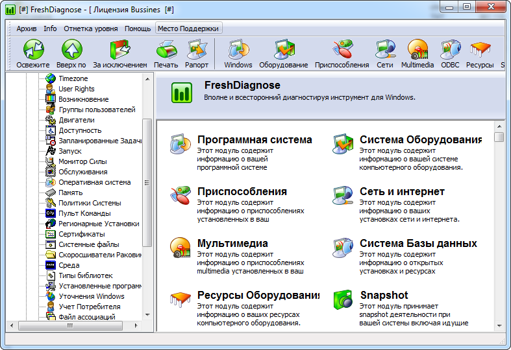Select Возникновение tree item
The image size is (511, 350).
[x=83, y=99]
